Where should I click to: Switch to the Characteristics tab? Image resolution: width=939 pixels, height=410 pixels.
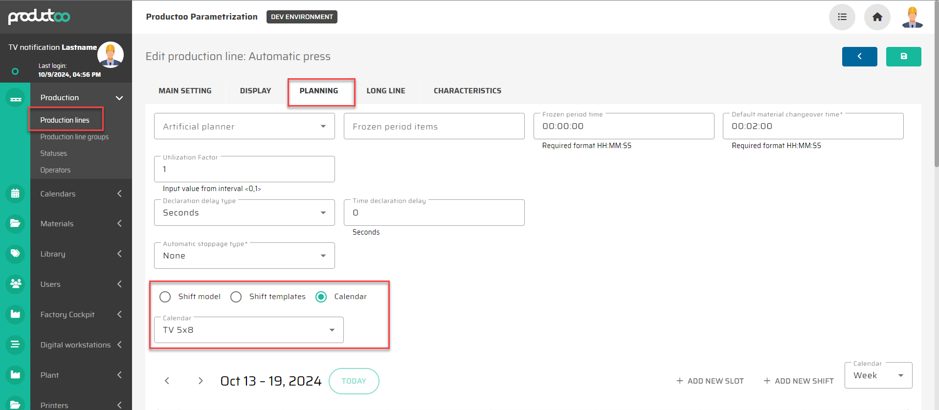click(467, 91)
